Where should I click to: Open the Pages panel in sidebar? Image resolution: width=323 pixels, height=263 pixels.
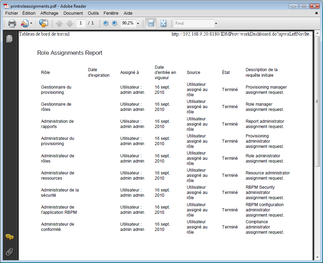(9, 38)
